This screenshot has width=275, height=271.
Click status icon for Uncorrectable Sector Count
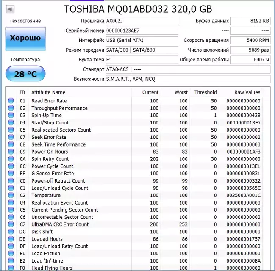(11, 217)
